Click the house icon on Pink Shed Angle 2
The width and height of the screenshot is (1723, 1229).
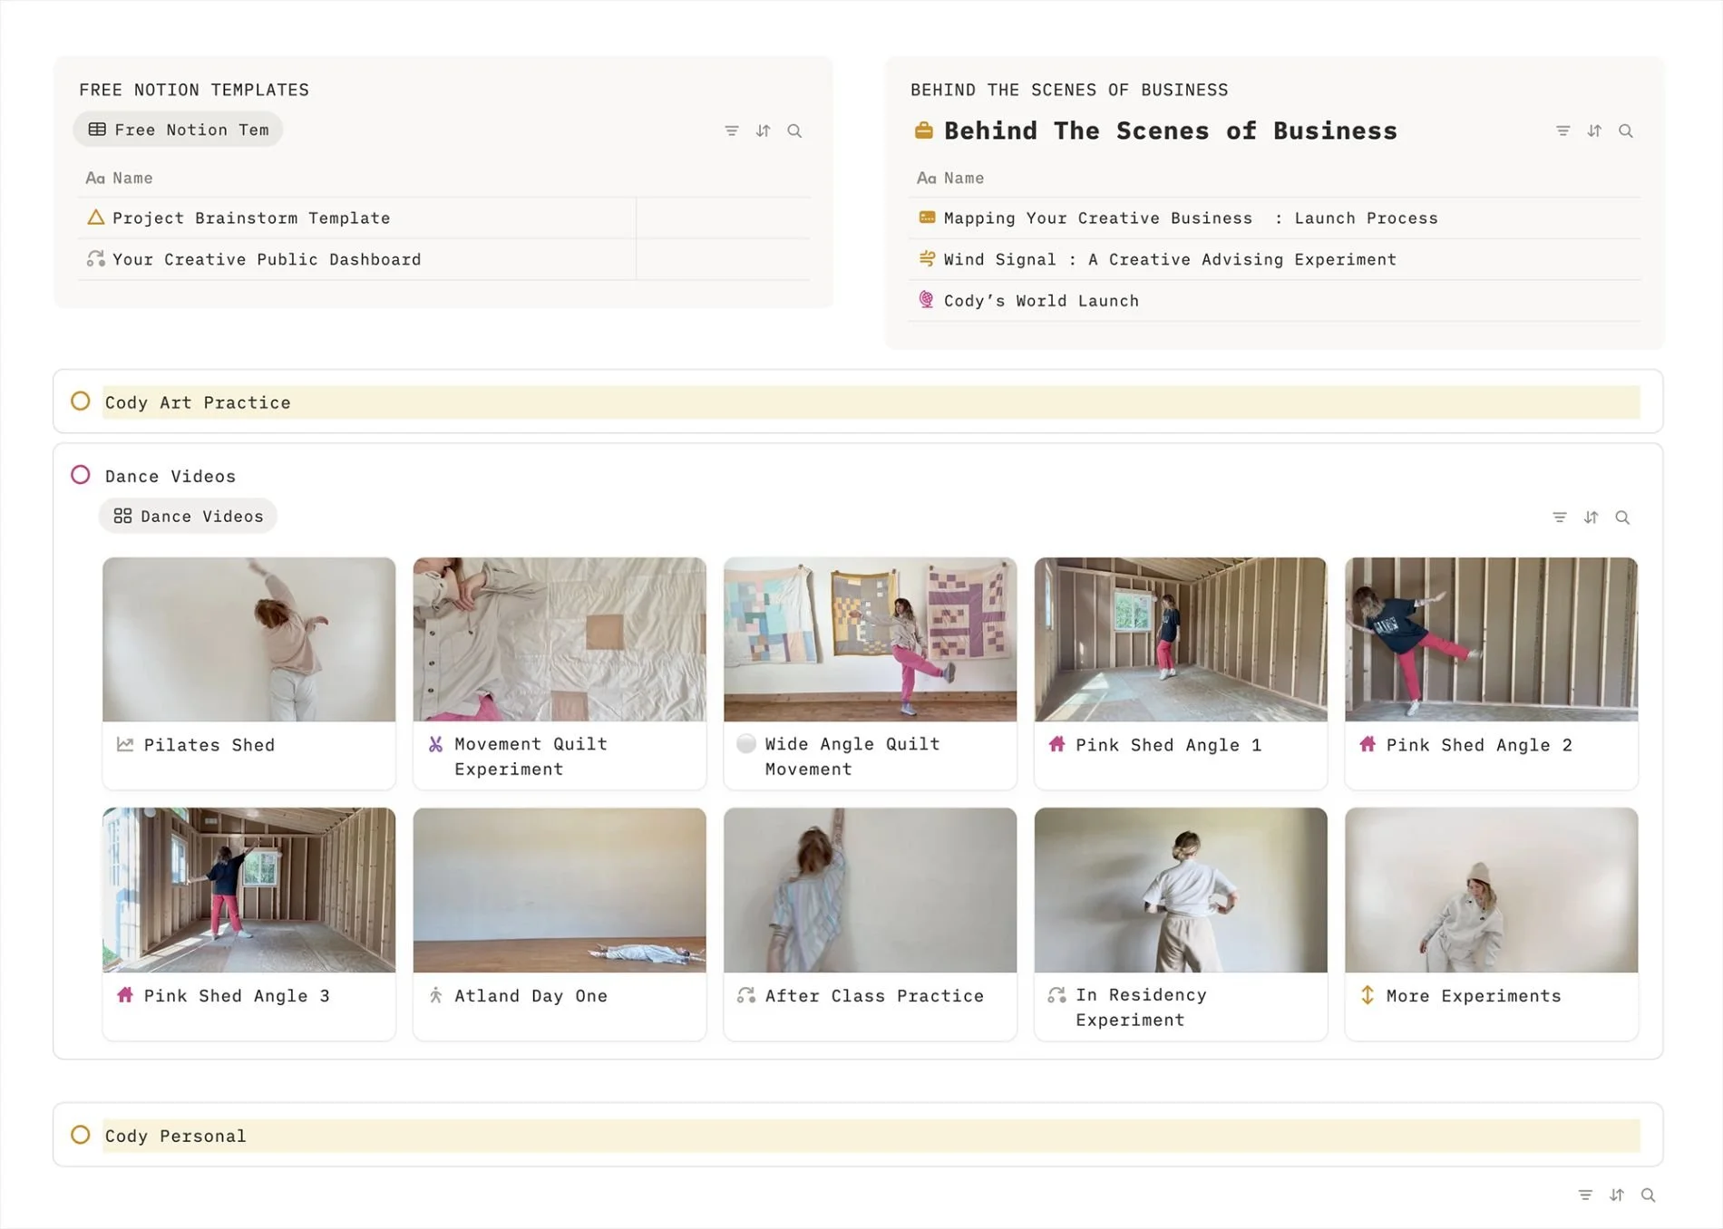pyautogui.click(x=1367, y=744)
